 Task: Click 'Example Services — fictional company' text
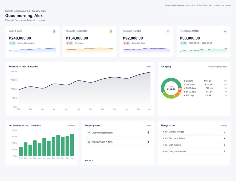coord(25,20)
